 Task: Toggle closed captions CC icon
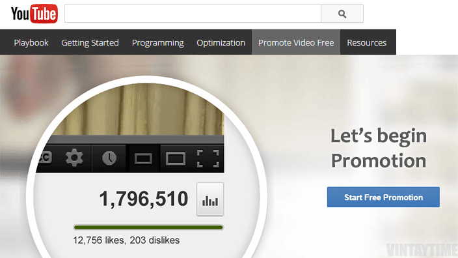[45, 158]
